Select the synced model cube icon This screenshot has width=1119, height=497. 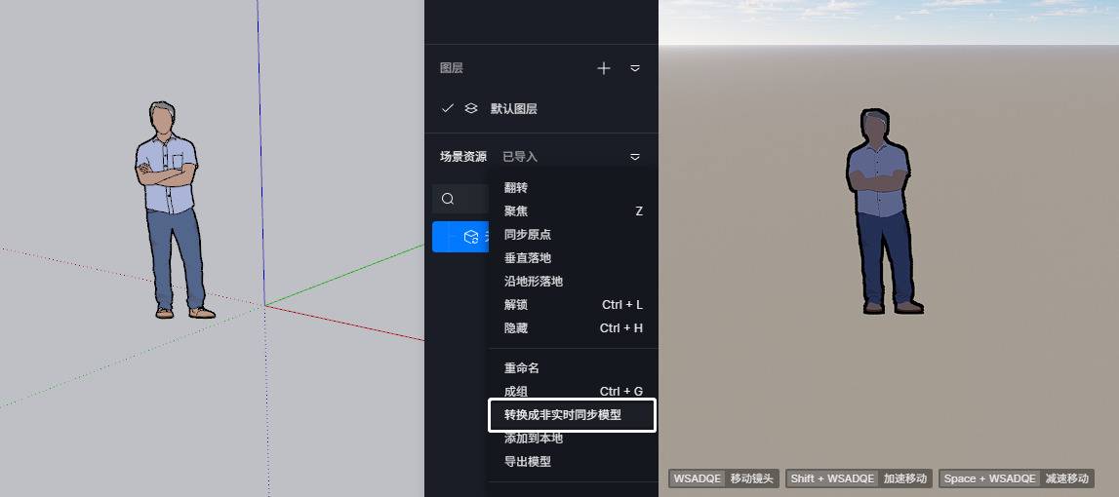[471, 237]
